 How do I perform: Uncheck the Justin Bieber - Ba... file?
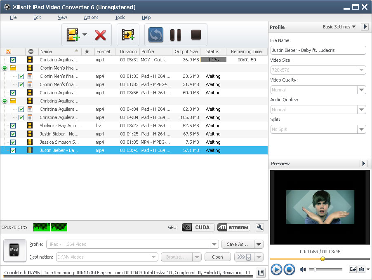pyautogui.click(x=13, y=150)
